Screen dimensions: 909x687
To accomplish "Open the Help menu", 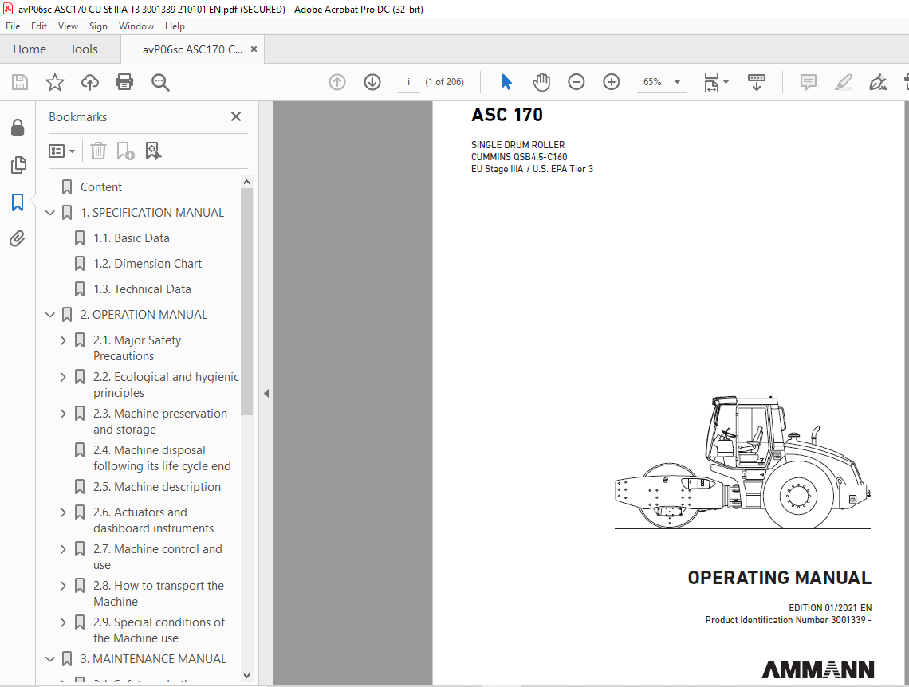I will coord(175,26).
